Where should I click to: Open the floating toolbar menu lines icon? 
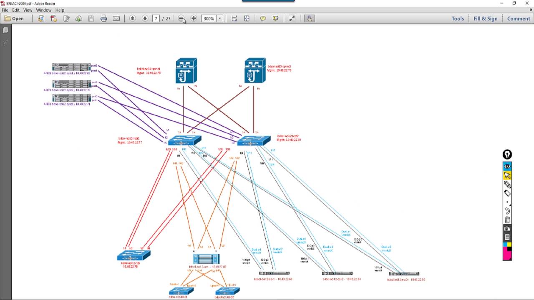click(507, 237)
